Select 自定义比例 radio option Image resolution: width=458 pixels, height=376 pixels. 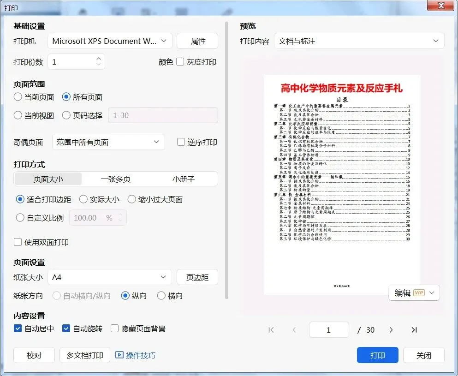(20, 218)
